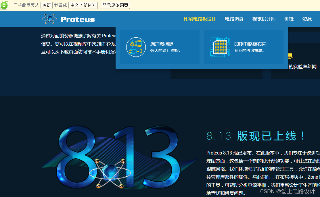Click paragraph line starting 通过对面的资源链接

click(x=78, y=36)
